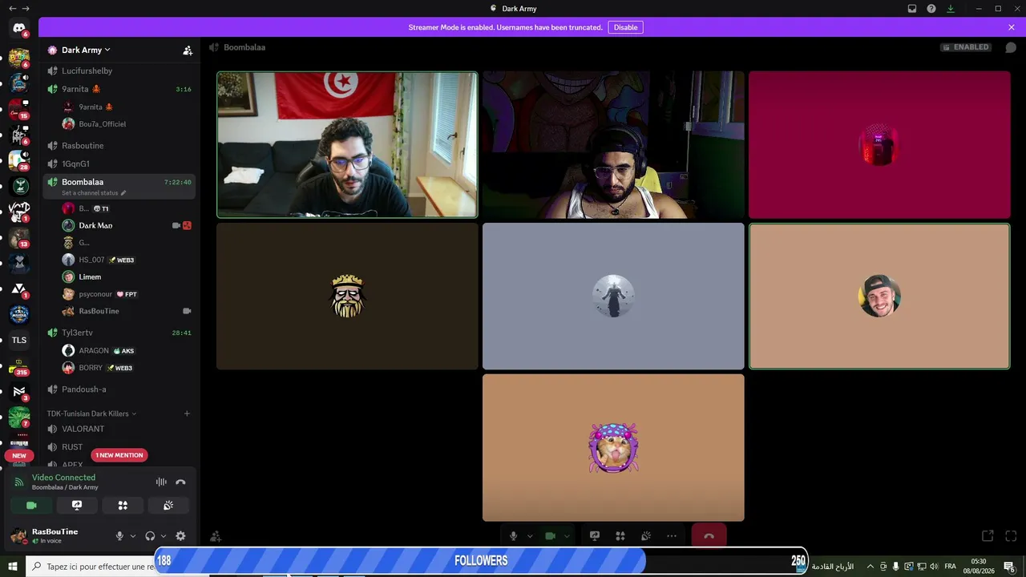Open output device options beside headphones
The height and width of the screenshot is (577, 1026).
[x=163, y=536]
